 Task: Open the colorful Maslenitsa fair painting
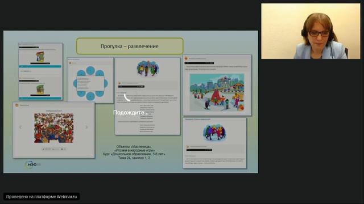coord(54,128)
